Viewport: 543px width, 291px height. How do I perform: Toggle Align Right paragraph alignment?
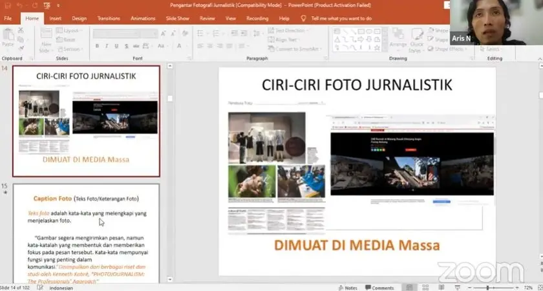(x=219, y=46)
